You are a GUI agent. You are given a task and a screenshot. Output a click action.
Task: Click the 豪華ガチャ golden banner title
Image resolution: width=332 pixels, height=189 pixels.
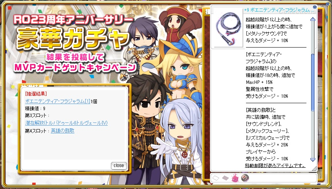pos(73,39)
